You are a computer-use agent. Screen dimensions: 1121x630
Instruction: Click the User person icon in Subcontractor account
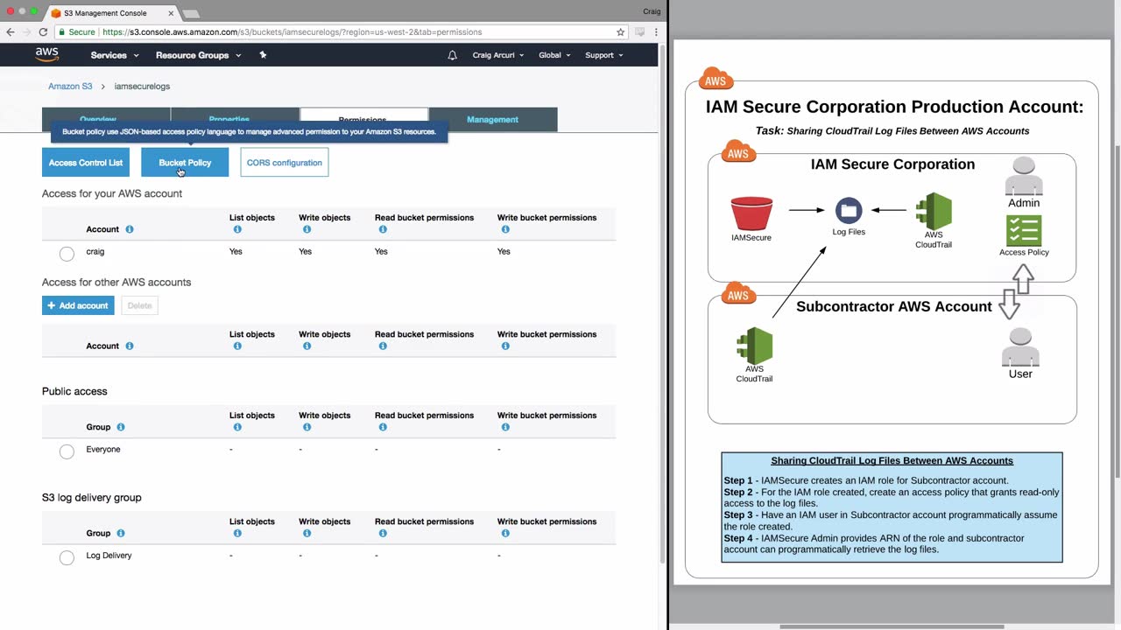pyautogui.click(x=1020, y=347)
